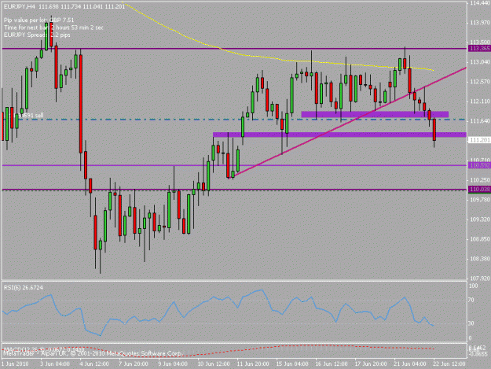491x369 pixels.
Task: Click the '17 Jun 20:00' time label
Action: coord(371,363)
